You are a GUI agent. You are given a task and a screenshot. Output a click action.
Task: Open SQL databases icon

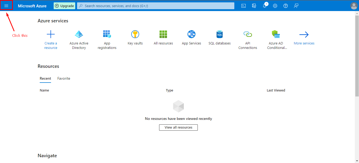220,34
